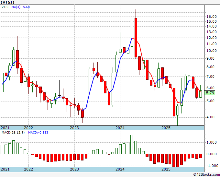Click the -1.000 MACD axis label
Viewport: 220px width, 177px height.
[x=211, y=166]
